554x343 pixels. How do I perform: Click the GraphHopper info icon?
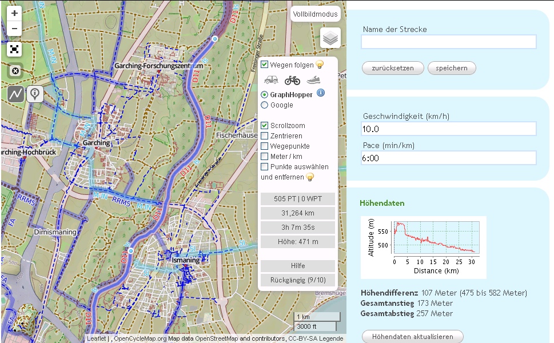point(321,93)
